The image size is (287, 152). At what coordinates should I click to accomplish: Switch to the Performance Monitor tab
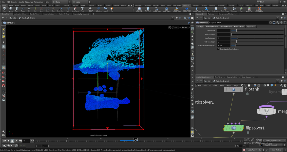coord(226,14)
